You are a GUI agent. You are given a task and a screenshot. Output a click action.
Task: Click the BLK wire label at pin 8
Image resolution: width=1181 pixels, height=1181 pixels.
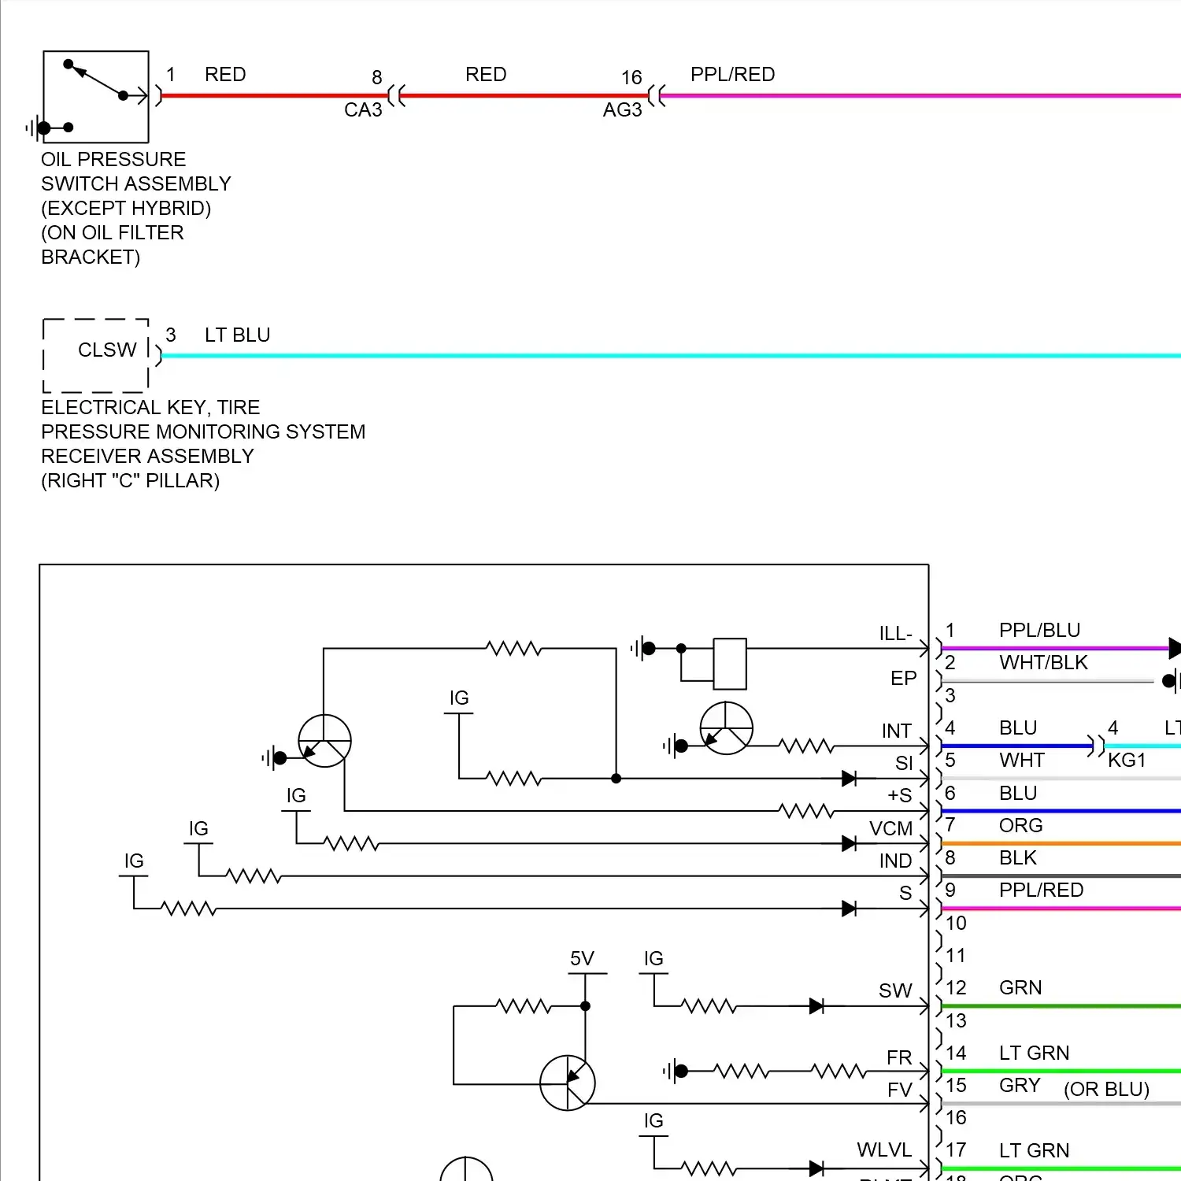pos(1018,857)
